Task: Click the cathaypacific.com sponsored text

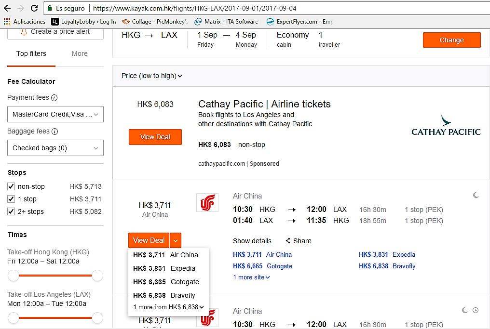Action: [238, 164]
